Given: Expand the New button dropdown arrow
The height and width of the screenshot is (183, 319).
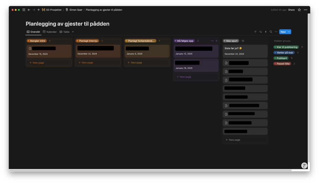Looking at the screenshot, I should (x=289, y=32).
